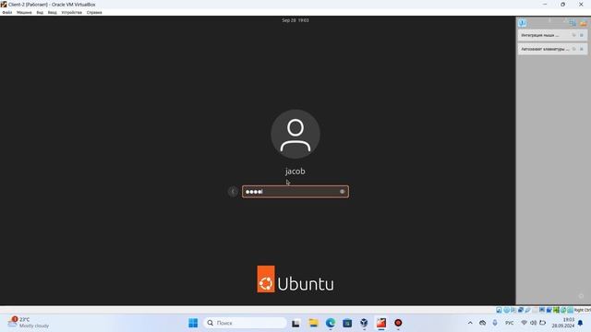Screen dimensions: 591x332
Task: Launch Microsoft Edge from the taskbar
Action: click(x=331, y=323)
